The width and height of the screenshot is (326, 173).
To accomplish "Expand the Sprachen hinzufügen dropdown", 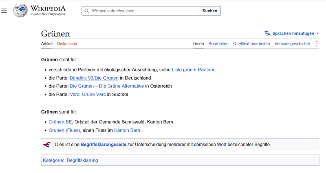I will [292, 33].
